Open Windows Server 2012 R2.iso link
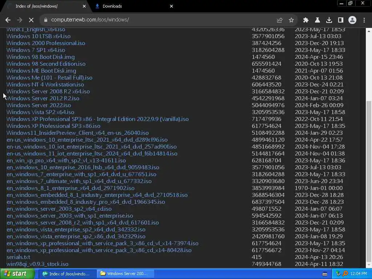 click(43, 98)
